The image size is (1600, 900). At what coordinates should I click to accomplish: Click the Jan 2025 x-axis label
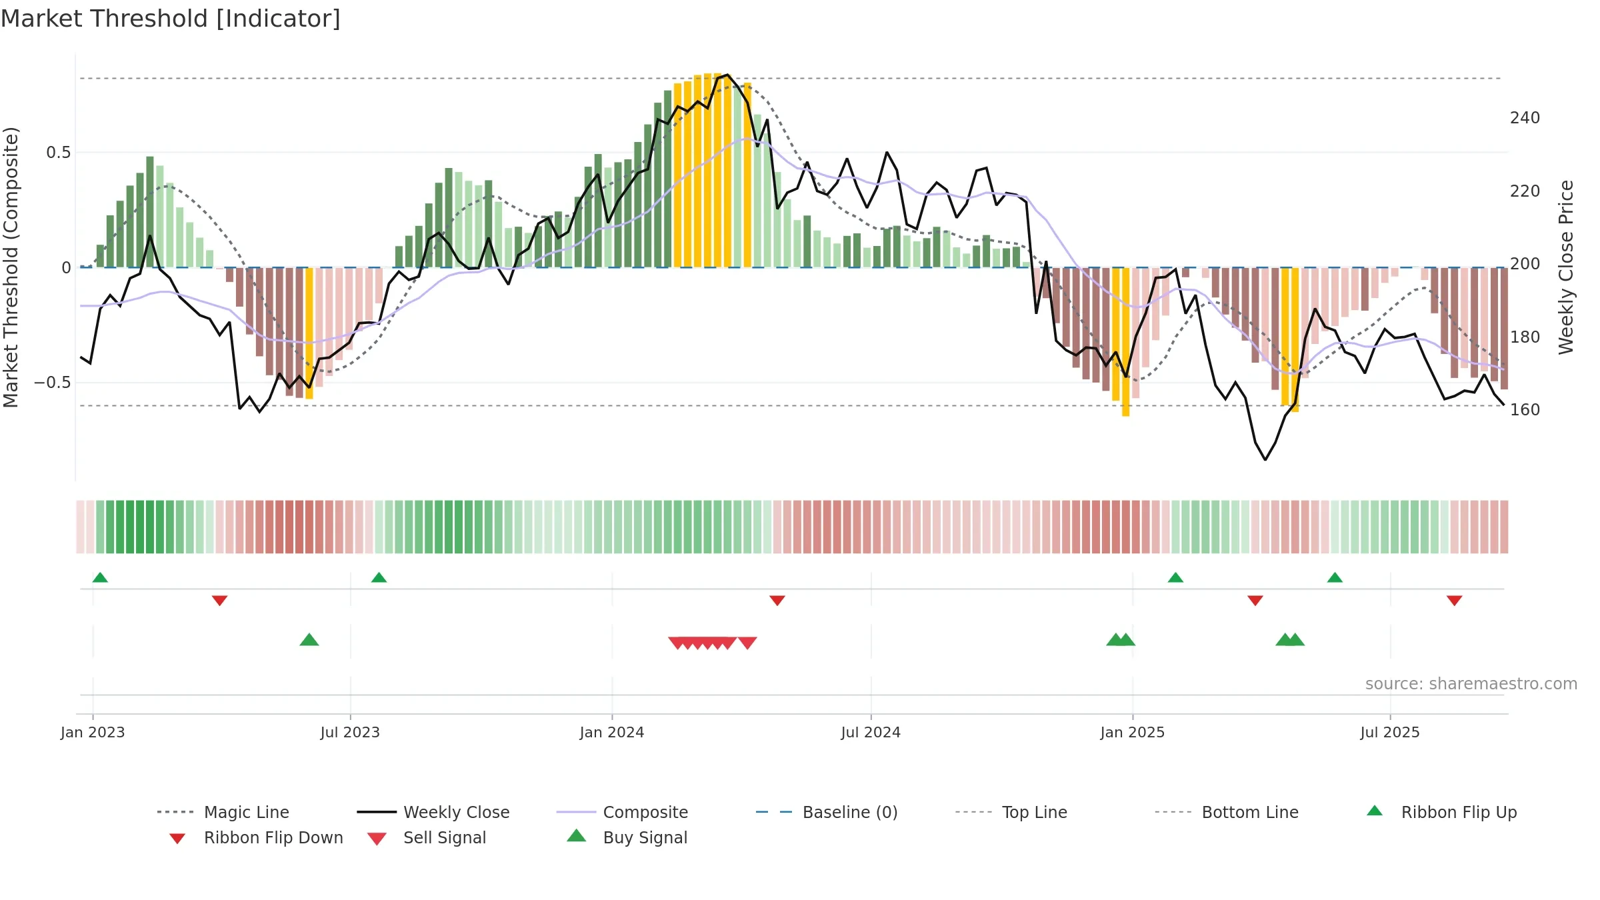(1133, 732)
